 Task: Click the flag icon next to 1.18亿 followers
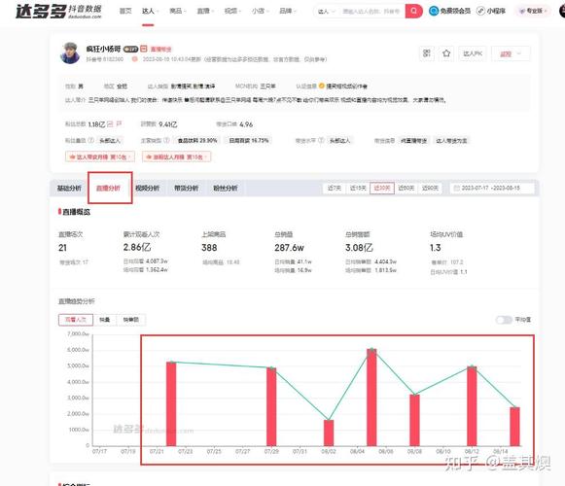pos(119,124)
